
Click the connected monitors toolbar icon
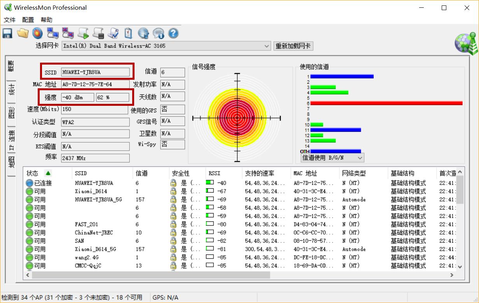pos(52,33)
